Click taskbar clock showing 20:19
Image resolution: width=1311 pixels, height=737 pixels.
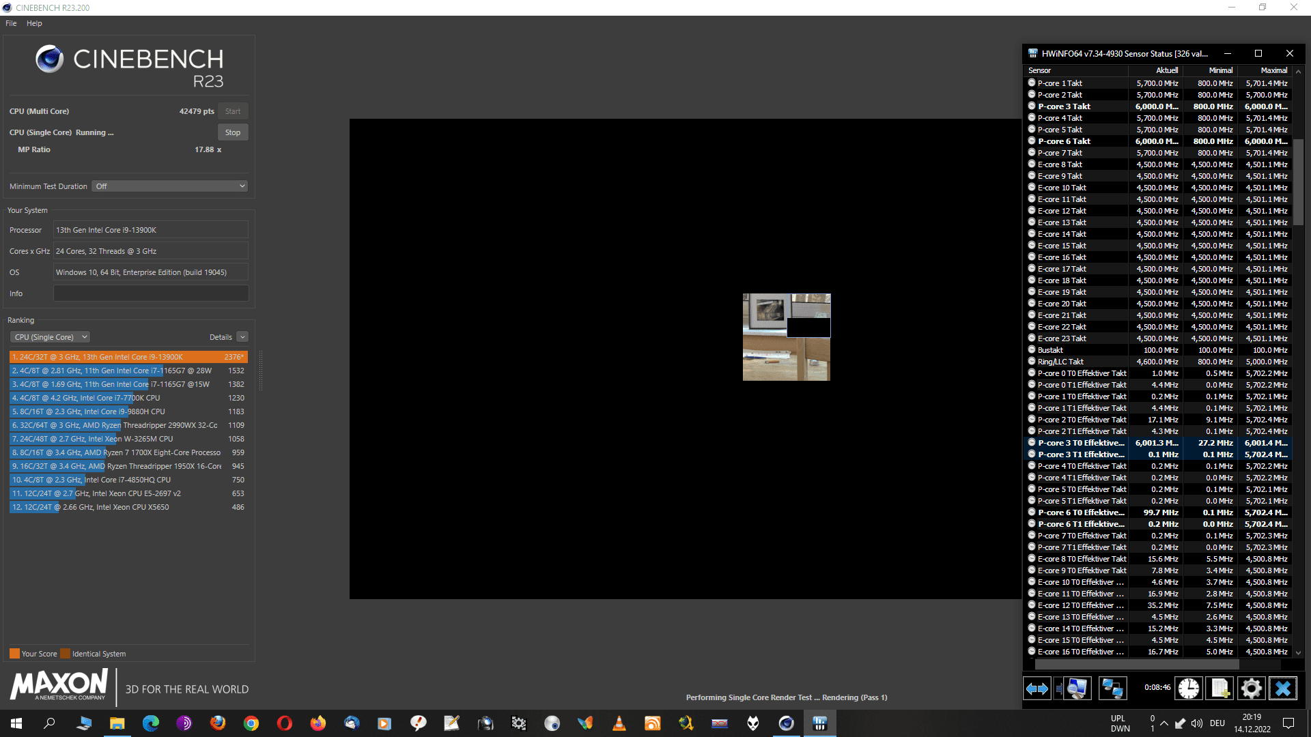(x=1252, y=723)
